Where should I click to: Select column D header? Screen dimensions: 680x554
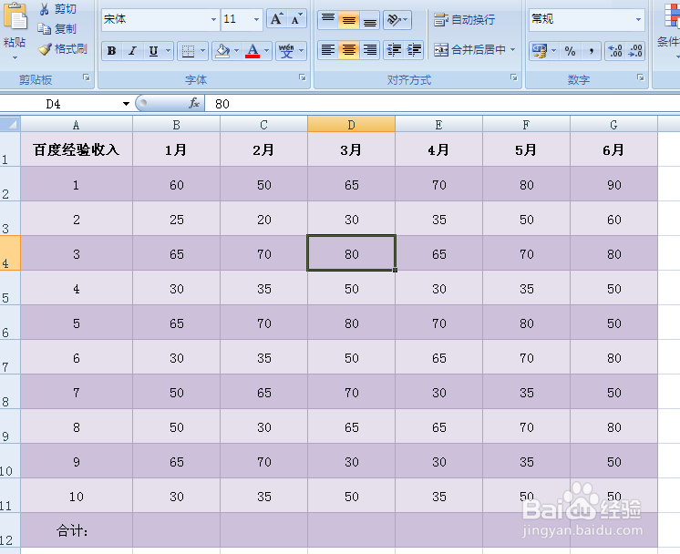pyautogui.click(x=351, y=125)
